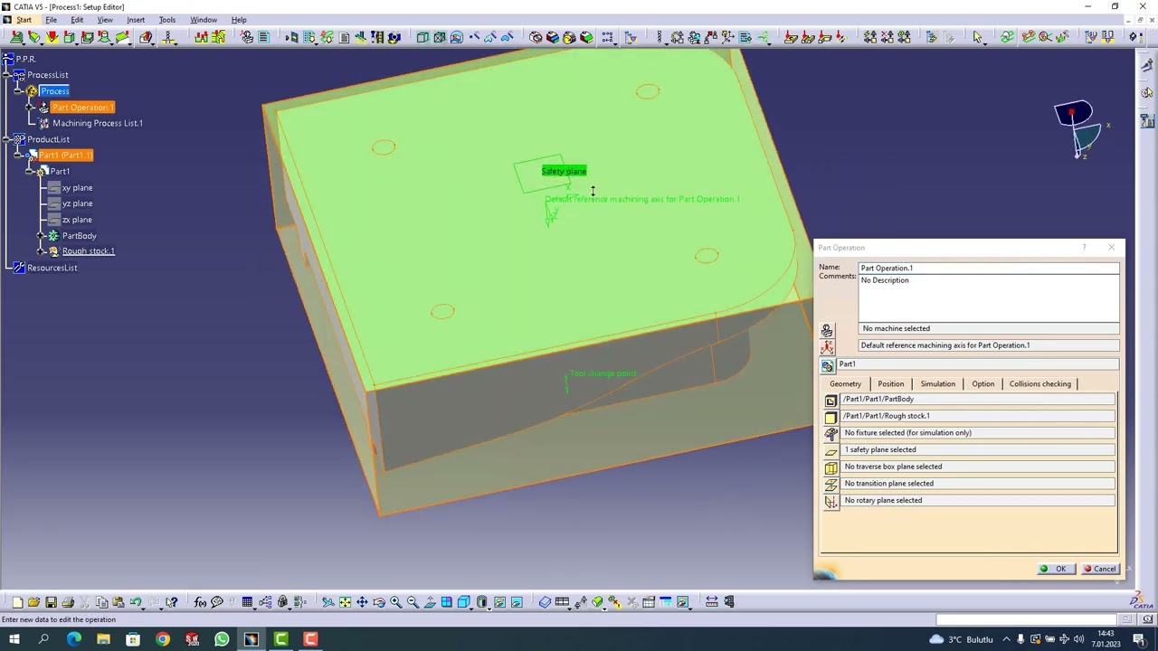Click the Print icon in bottom toolbar
This screenshot has height=651, width=1158.
pyautogui.click(x=68, y=602)
